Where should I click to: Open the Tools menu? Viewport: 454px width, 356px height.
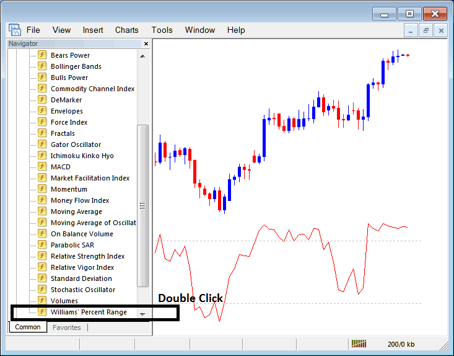pyautogui.click(x=162, y=30)
